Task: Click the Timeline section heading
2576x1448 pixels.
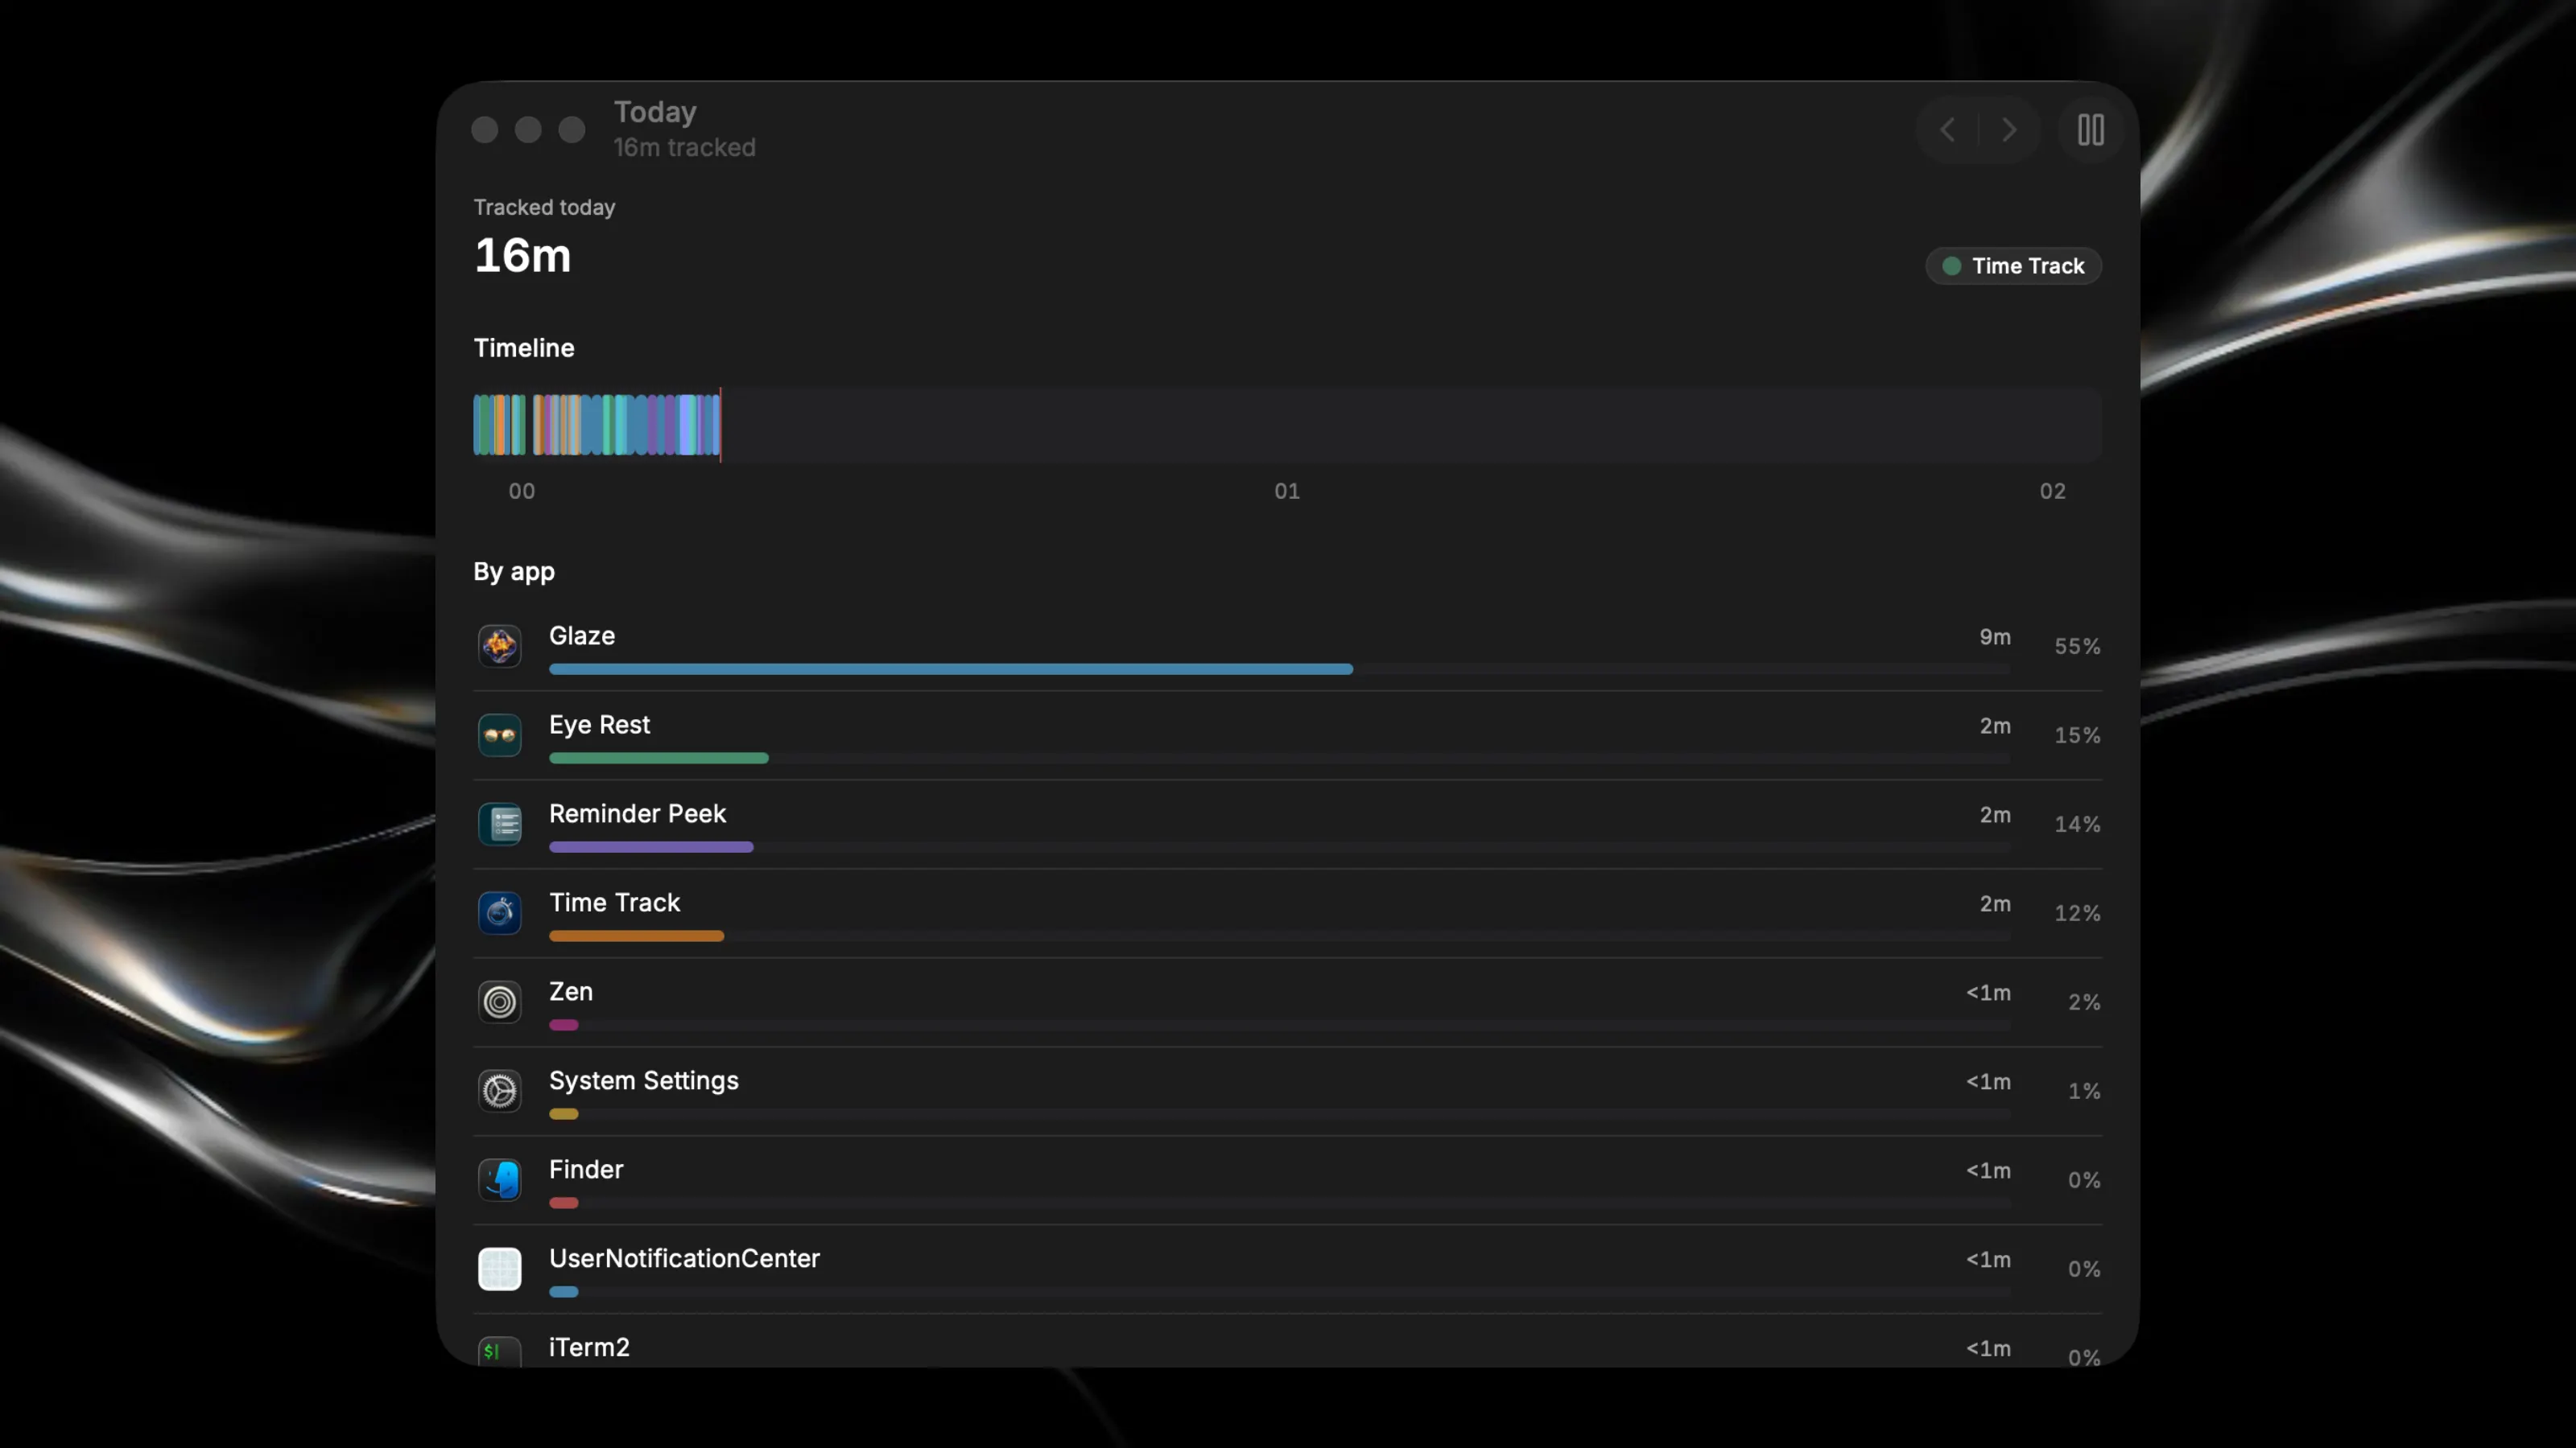Action: (x=524, y=348)
